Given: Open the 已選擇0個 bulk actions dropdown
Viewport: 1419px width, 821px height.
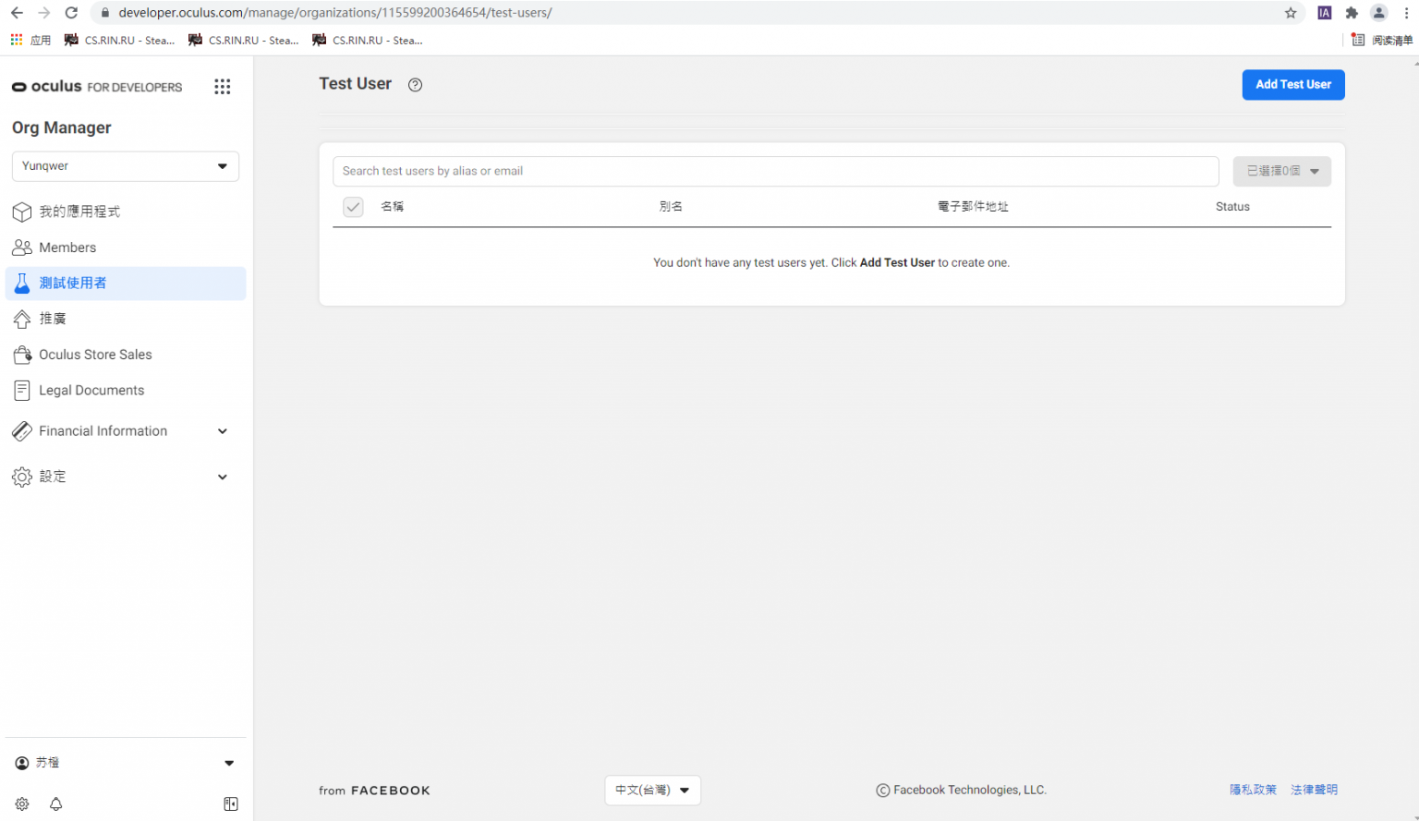Looking at the screenshot, I should click(x=1281, y=172).
